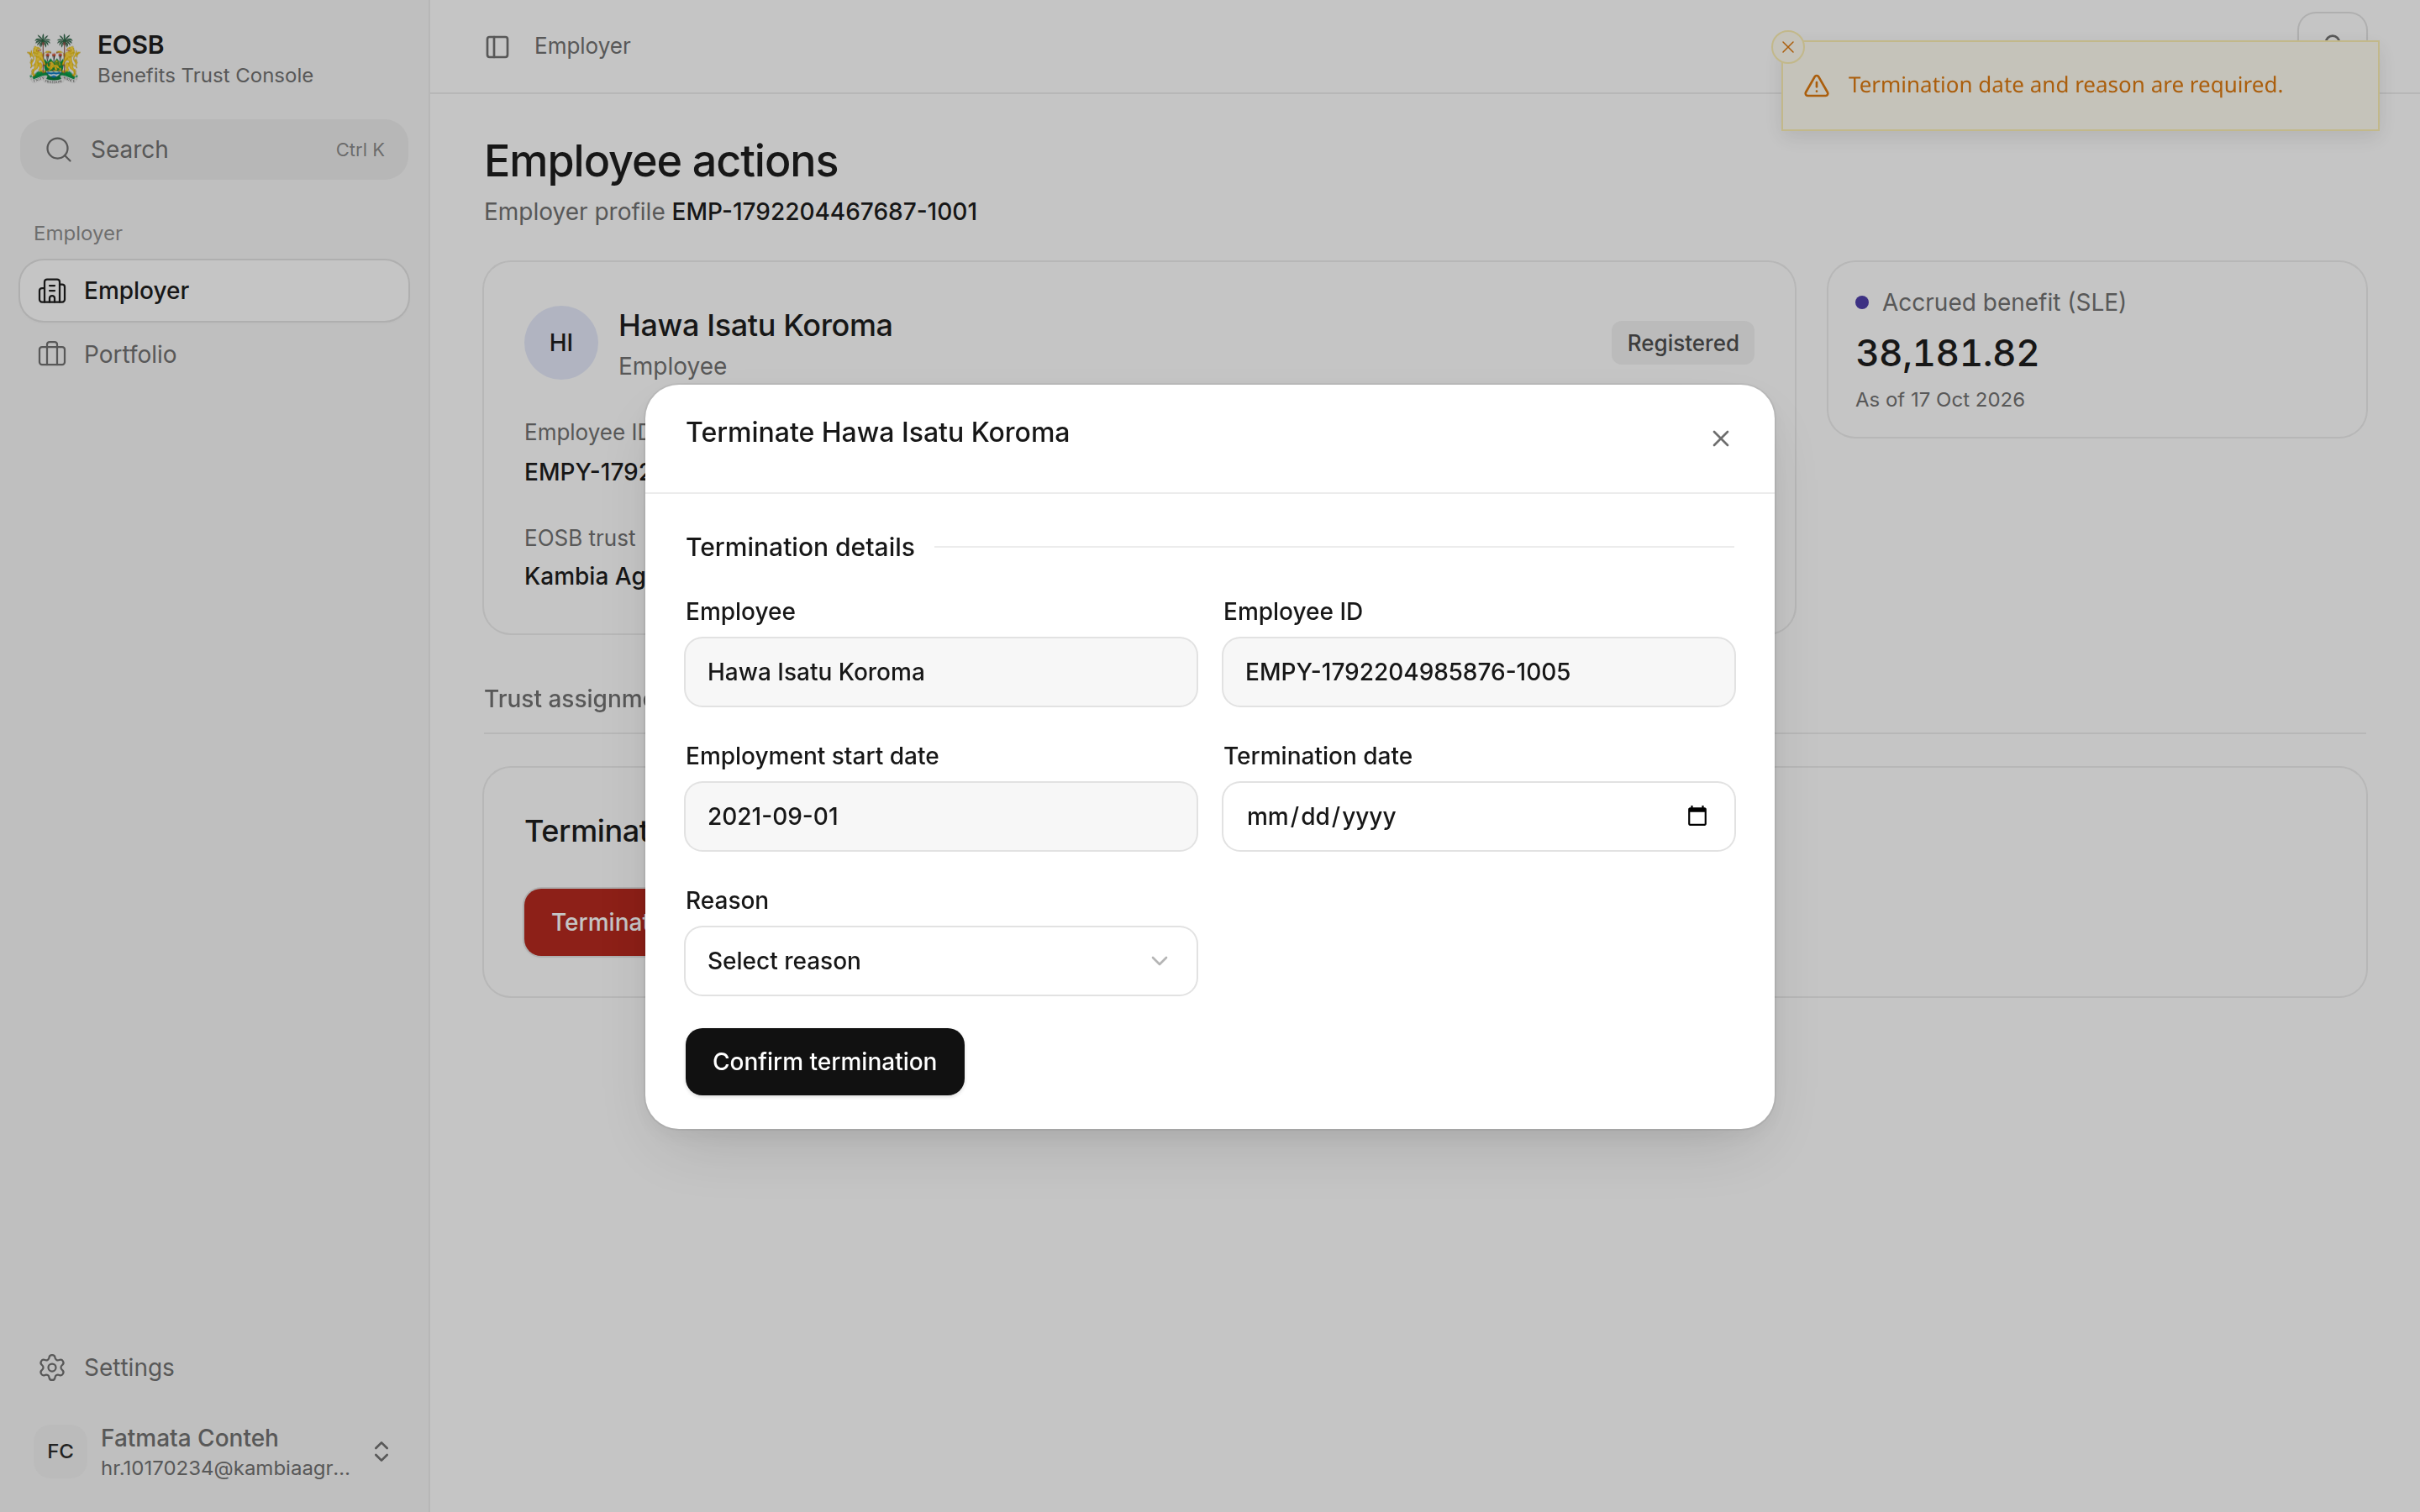The image size is (2420, 1512).
Task: Click the Employee ID field
Action: (1478, 672)
